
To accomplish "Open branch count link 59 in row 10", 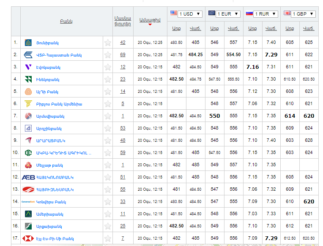I will click(x=123, y=152).
